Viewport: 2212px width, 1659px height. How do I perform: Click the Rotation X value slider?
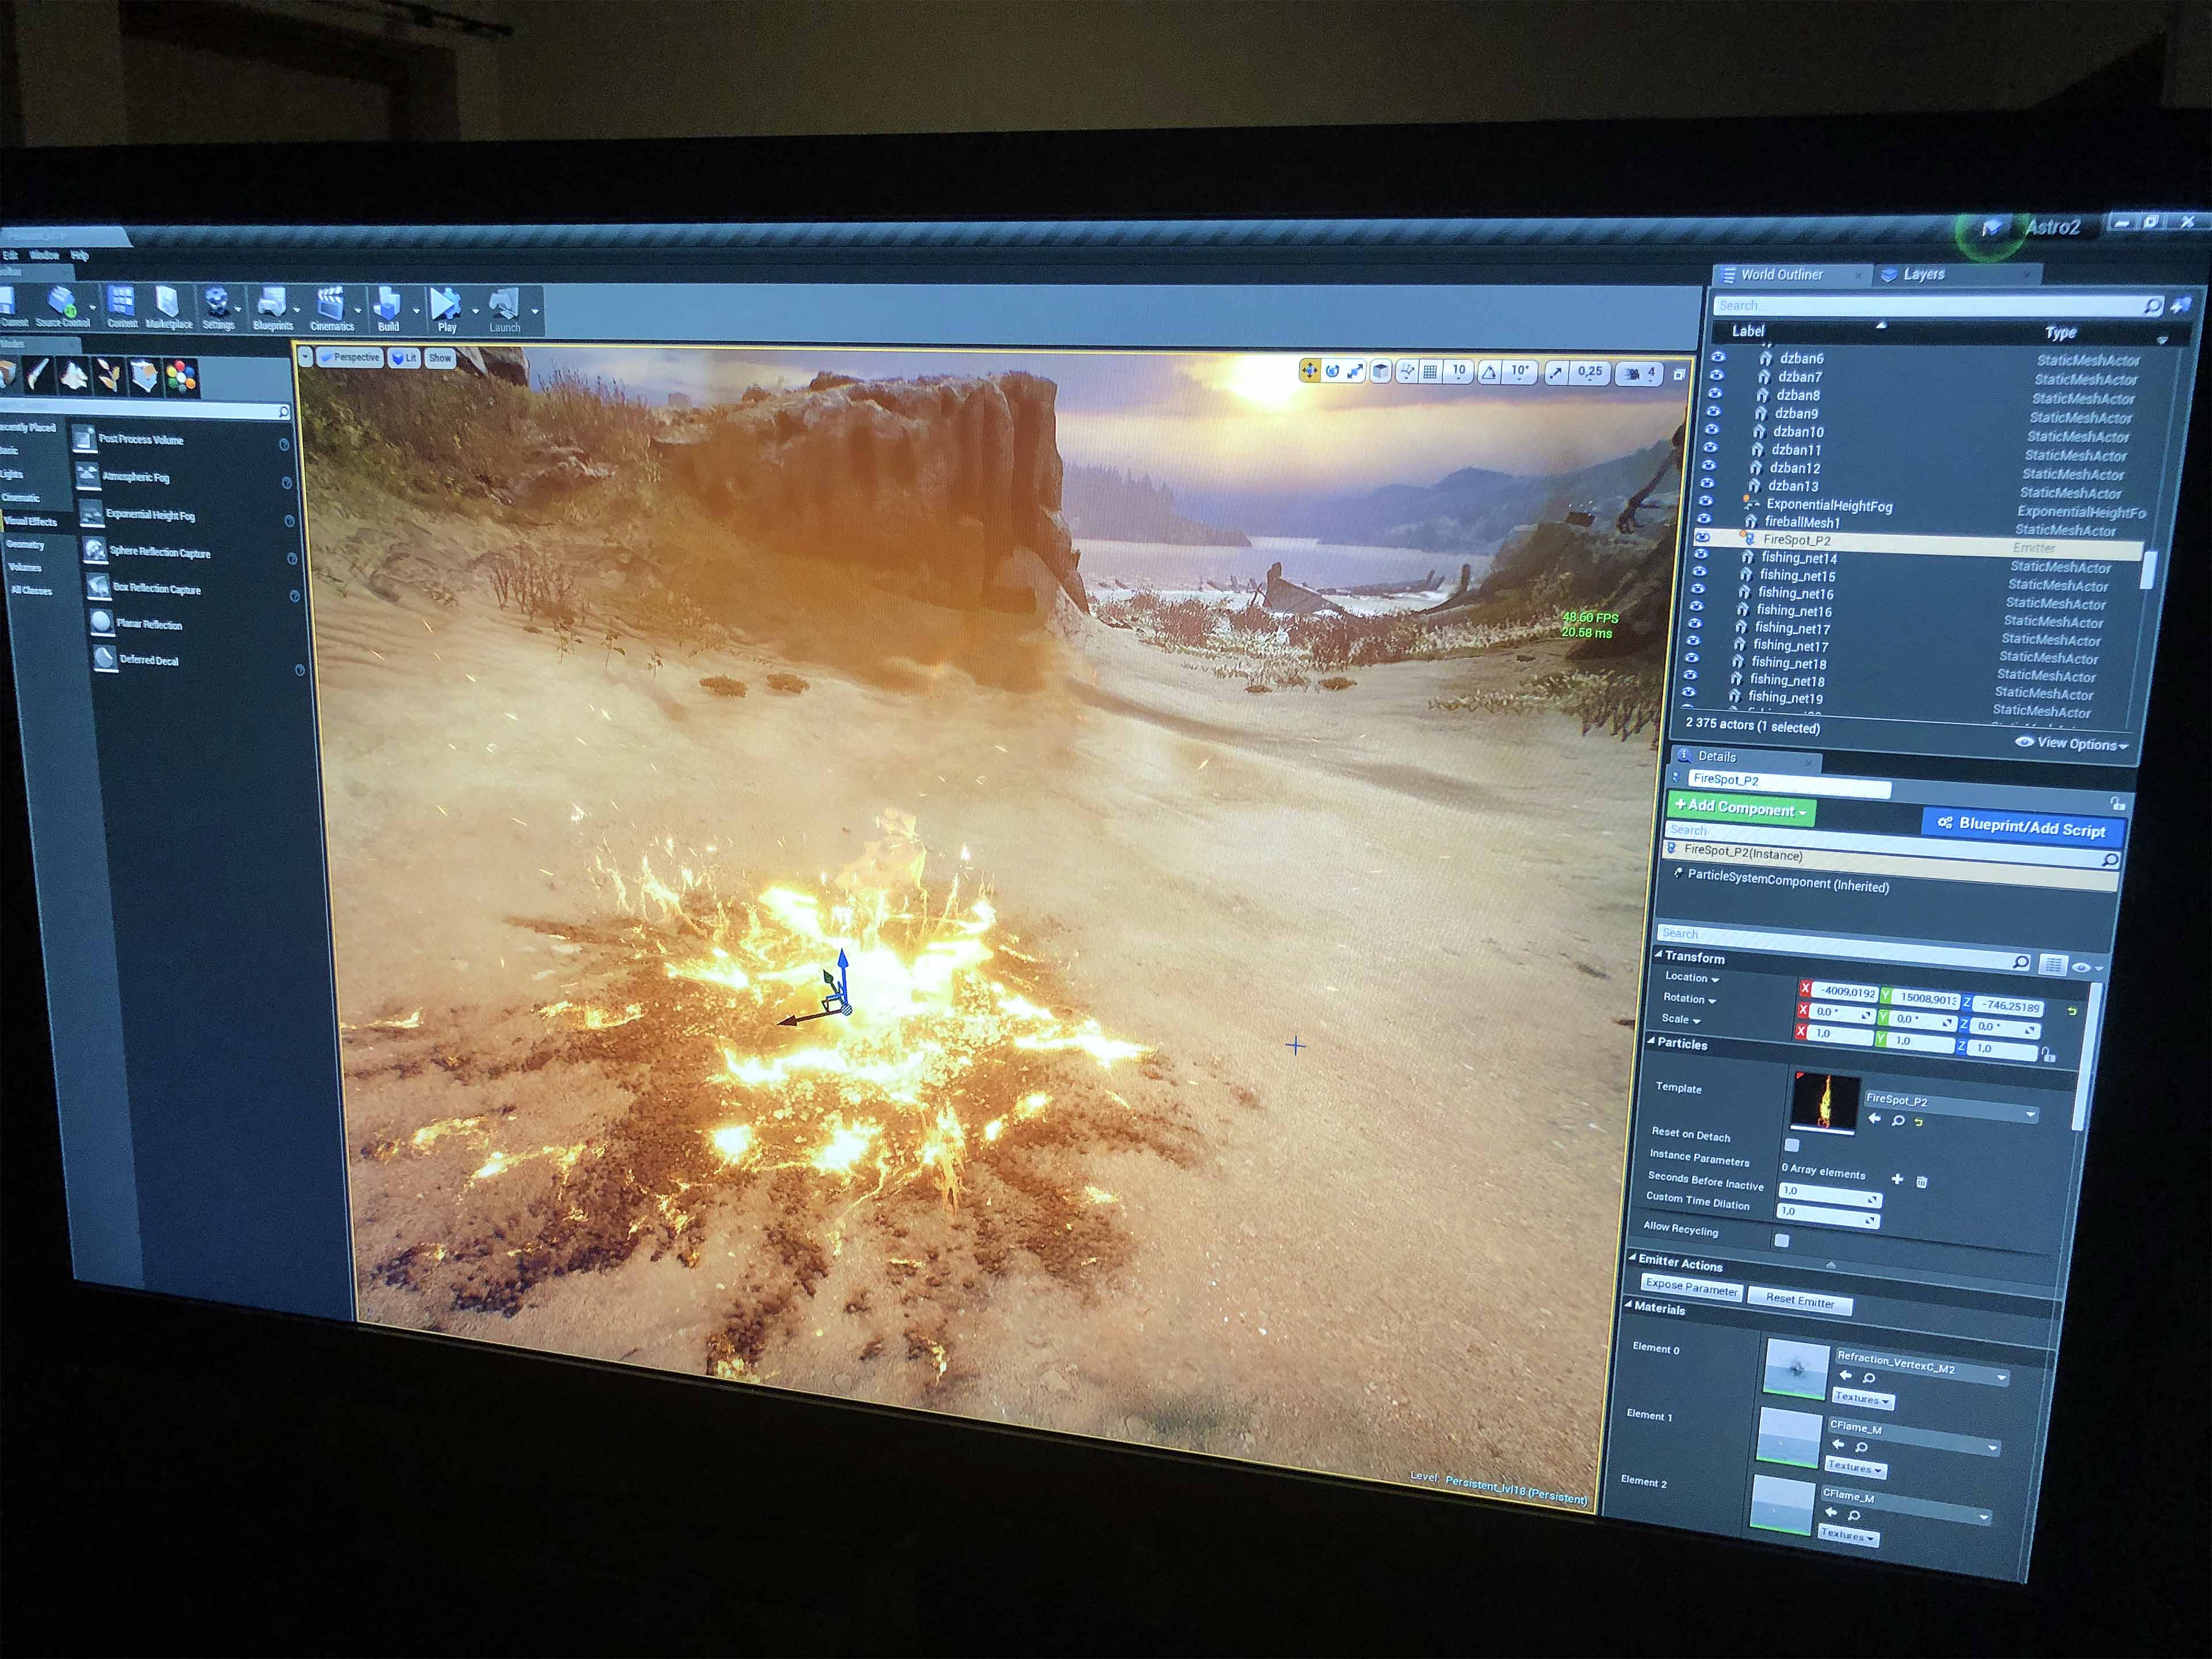(x=1842, y=1013)
